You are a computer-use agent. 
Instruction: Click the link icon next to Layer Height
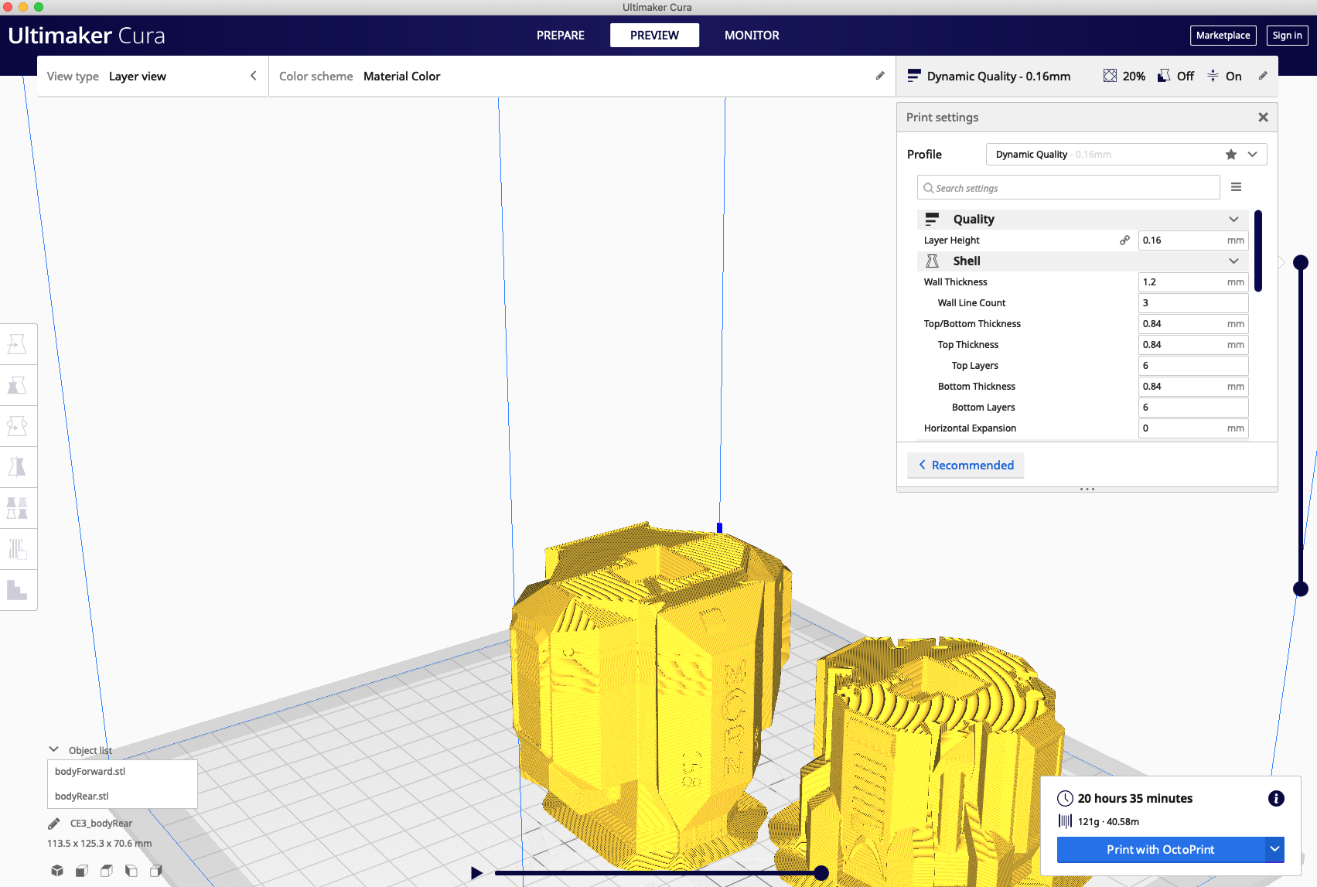[x=1124, y=240]
